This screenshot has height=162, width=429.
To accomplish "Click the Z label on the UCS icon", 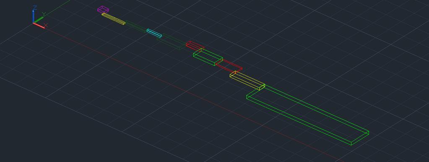I will pyautogui.click(x=35, y=8).
